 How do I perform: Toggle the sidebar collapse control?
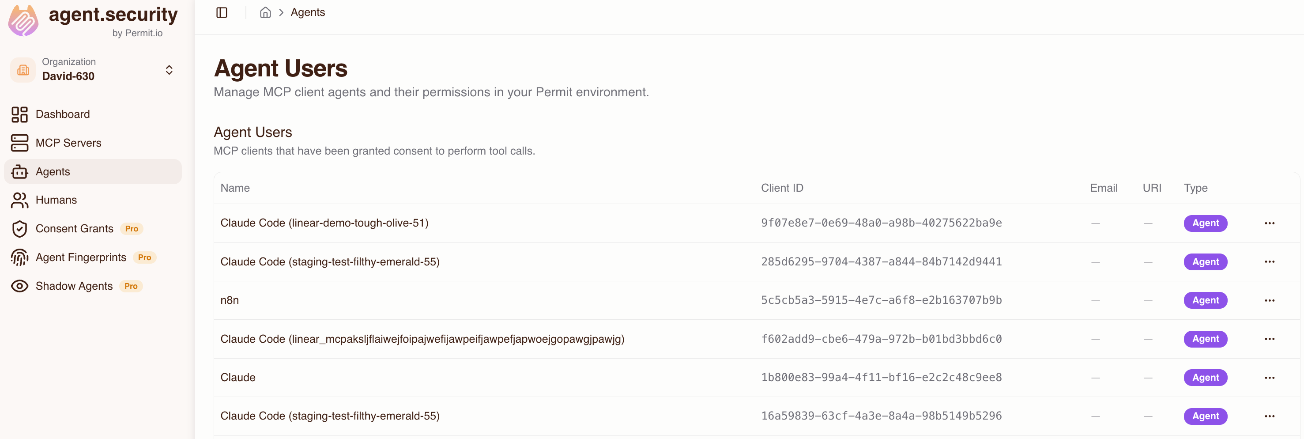pyautogui.click(x=222, y=12)
